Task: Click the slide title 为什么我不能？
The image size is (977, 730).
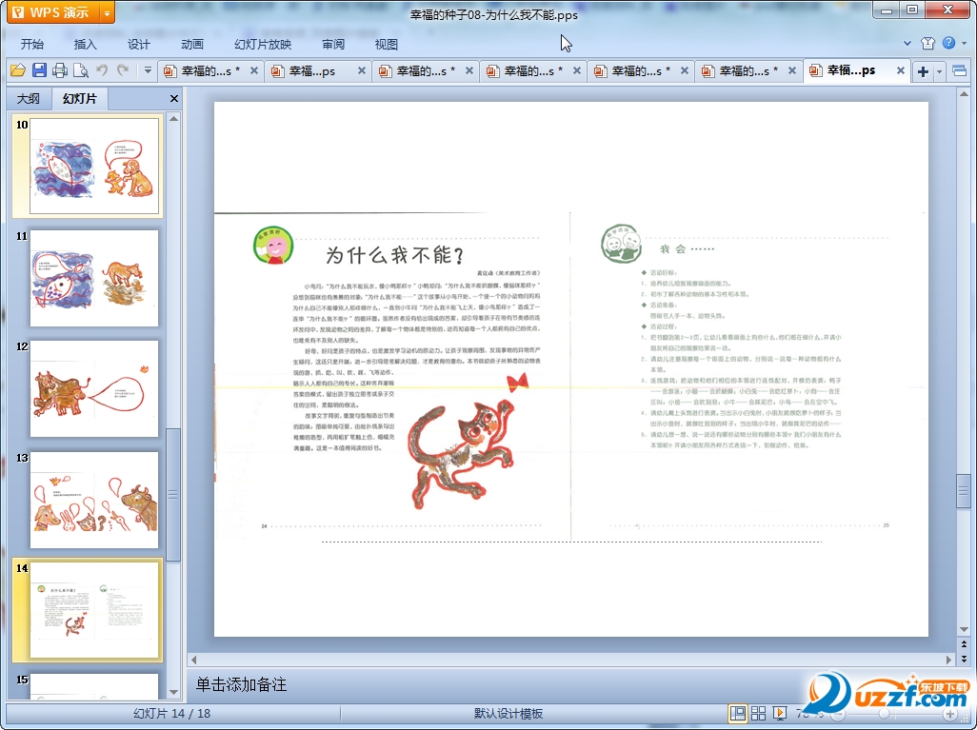Action: [x=396, y=255]
